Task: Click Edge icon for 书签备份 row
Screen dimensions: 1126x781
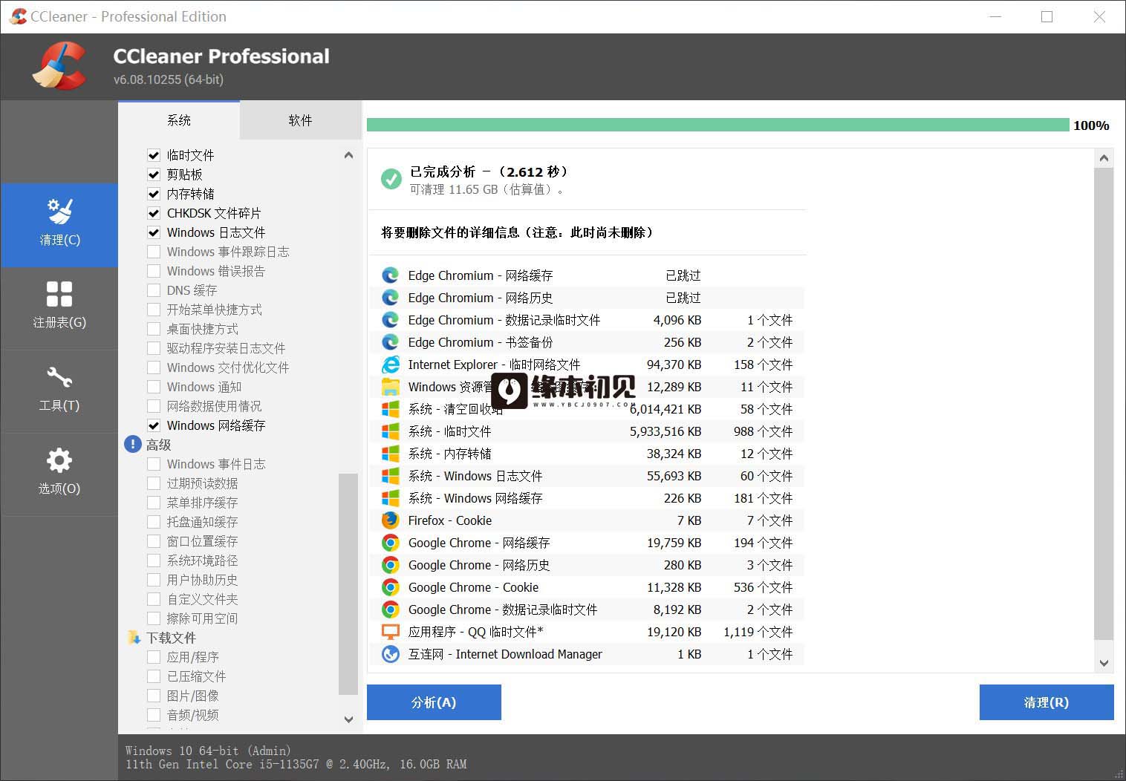Action: pyautogui.click(x=390, y=342)
